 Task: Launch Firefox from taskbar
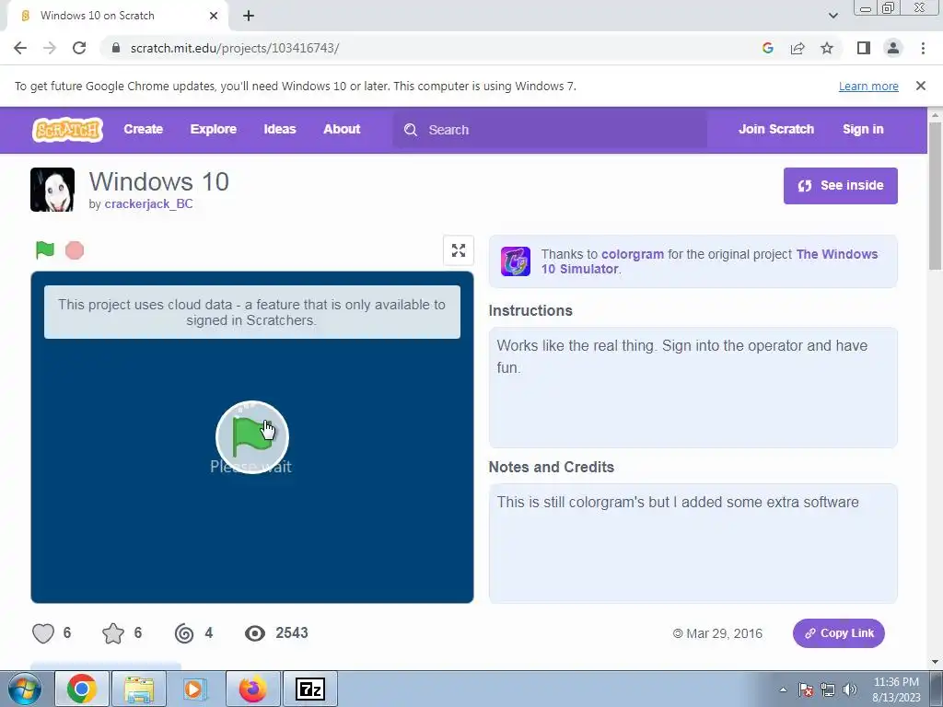click(x=252, y=689)
